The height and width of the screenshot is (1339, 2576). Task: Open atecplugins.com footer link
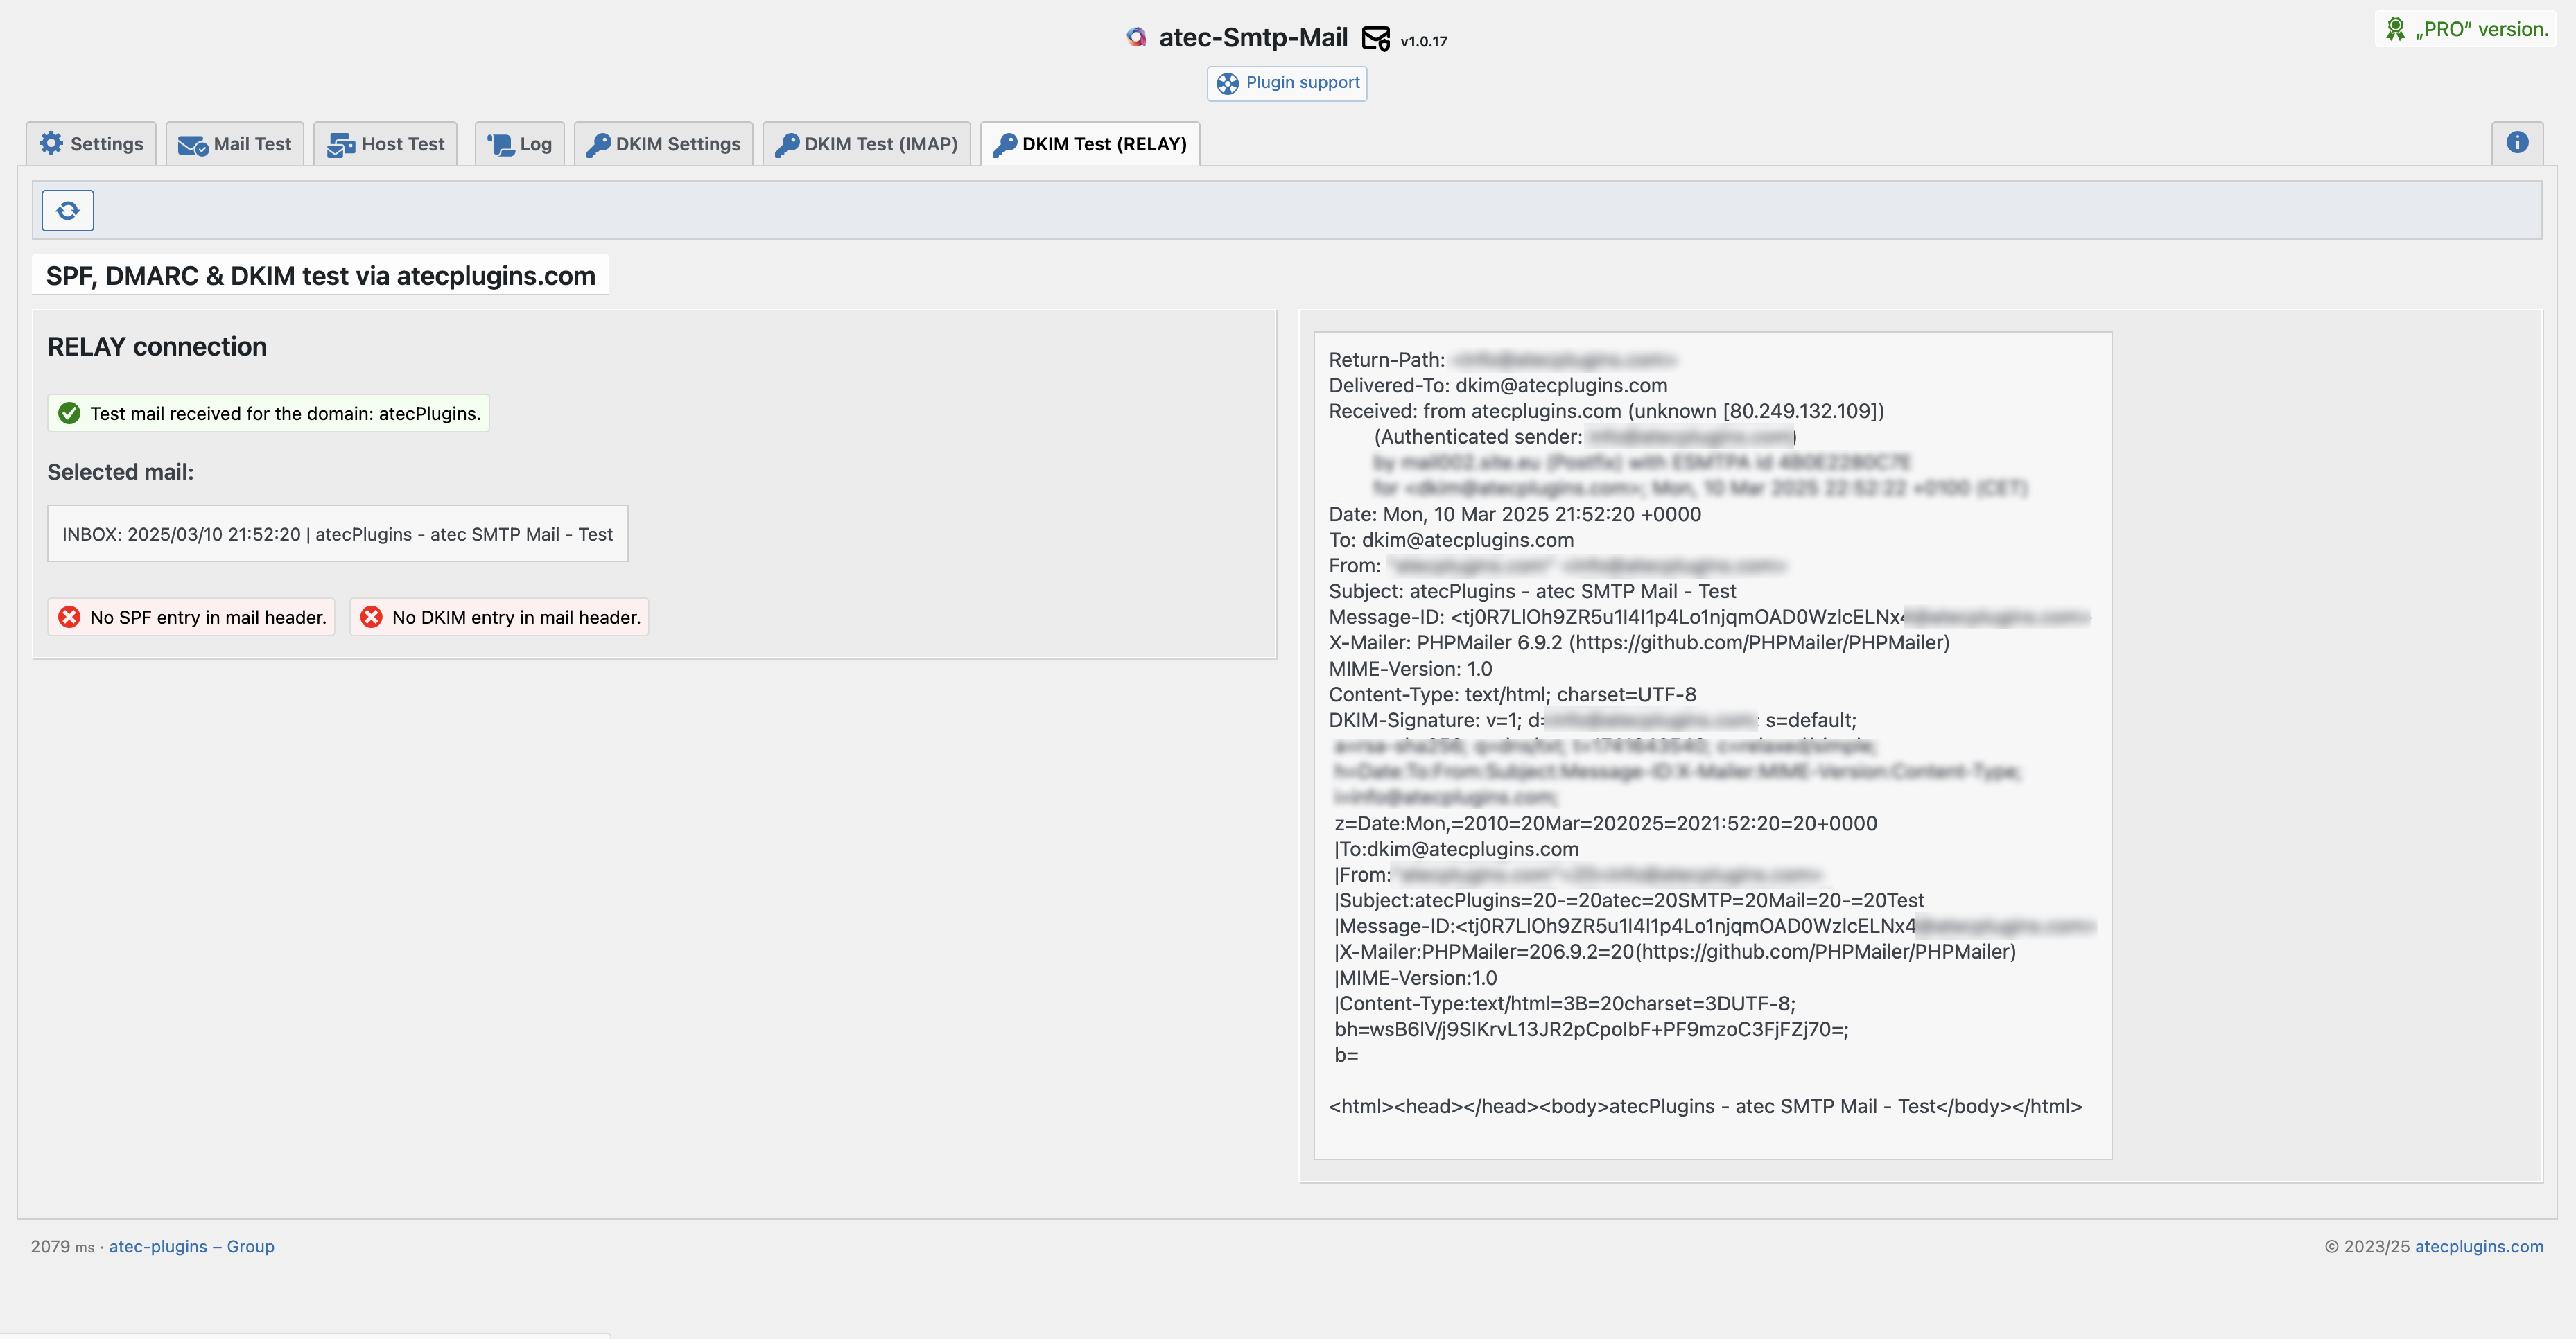point(2479,1246)
